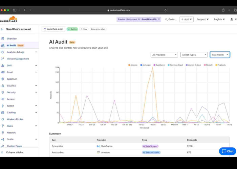The width and height of the screenshot is (237, 169).
Task: Click the Requests column header
Action: coord(192,140)
